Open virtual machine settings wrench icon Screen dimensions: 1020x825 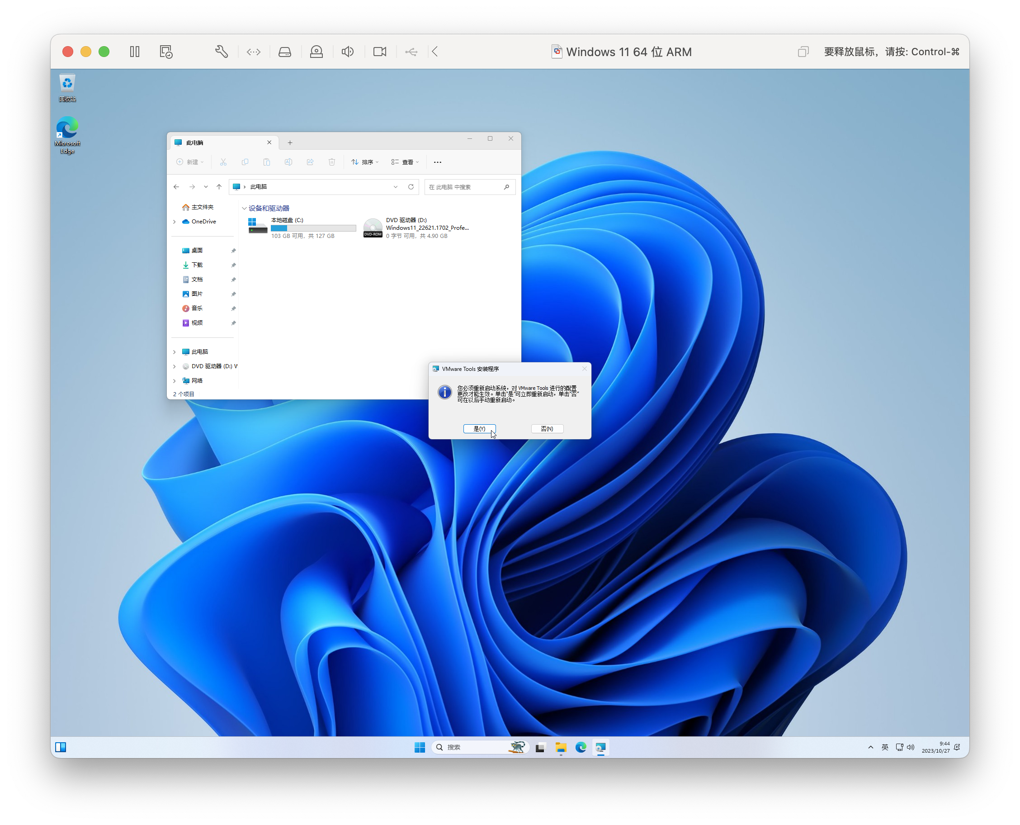pos(222,52)
